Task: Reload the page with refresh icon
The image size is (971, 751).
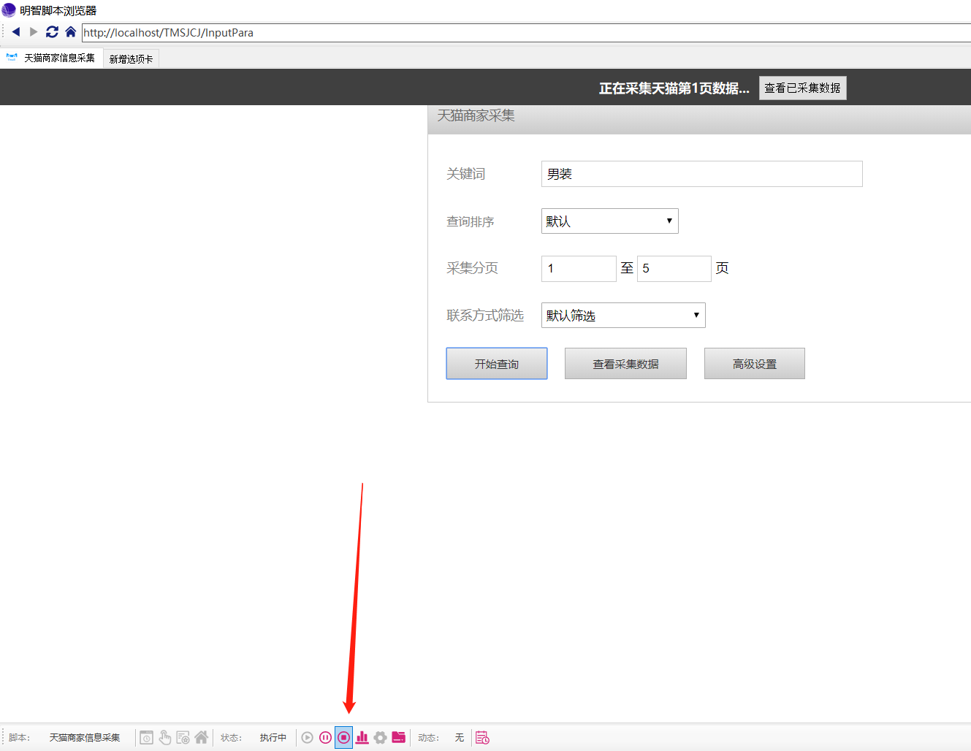Action: (x=52, y=32)
